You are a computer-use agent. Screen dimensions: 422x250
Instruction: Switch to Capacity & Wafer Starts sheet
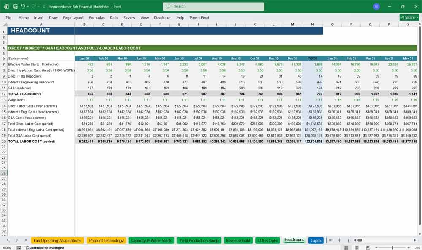(x=151, y=240)
